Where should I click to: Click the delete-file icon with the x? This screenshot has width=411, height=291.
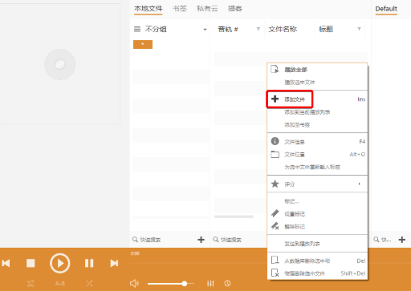(275, 273)
